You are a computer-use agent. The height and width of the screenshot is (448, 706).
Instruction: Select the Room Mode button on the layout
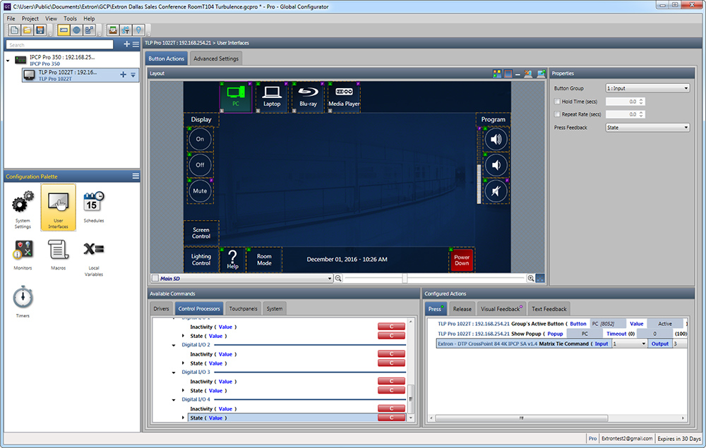click(x=264, y=260)
